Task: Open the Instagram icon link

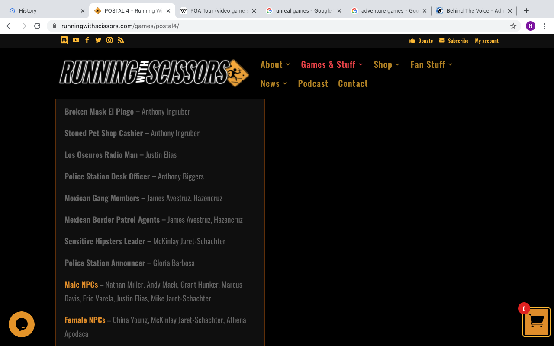Action: pos(110,40)
